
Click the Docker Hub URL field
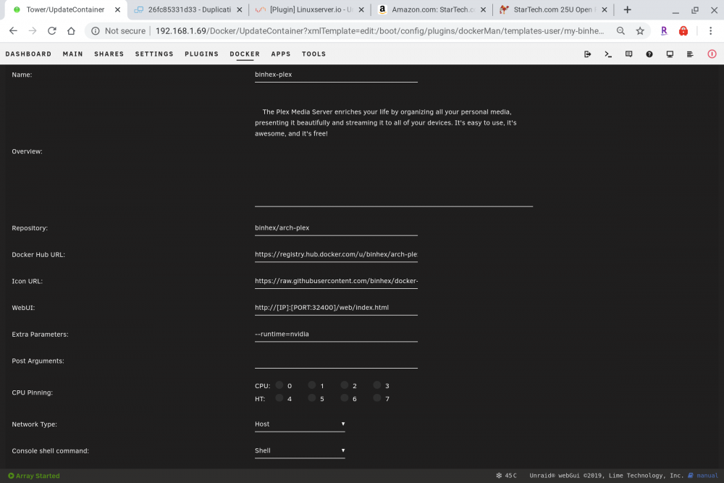[x=336, y=254]
